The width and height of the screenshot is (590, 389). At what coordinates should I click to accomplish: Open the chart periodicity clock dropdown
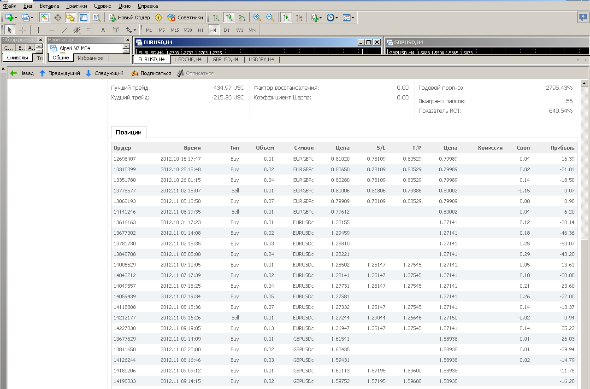pyautogui.click(x=332, y=17)
